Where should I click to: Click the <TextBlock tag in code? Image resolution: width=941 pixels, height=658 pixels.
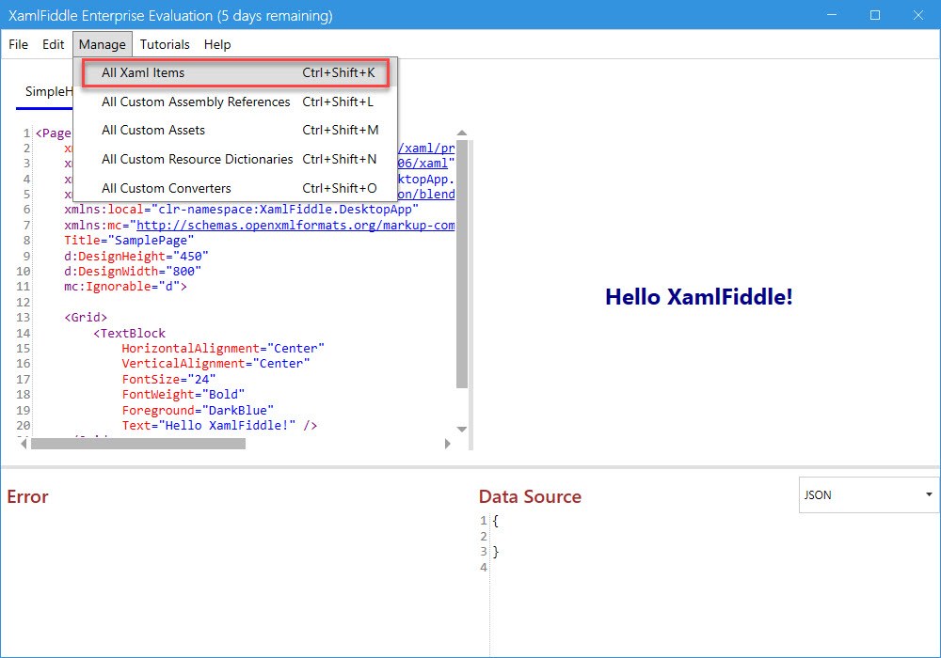click(129, 333)
